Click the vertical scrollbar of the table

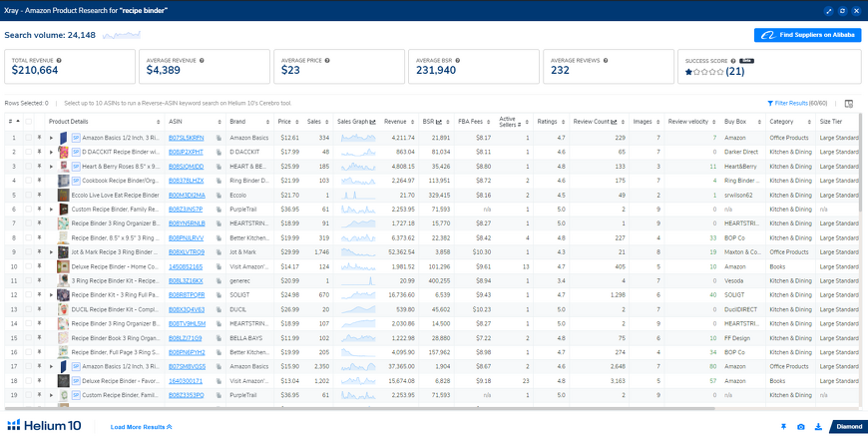click(x=860, y=161)
